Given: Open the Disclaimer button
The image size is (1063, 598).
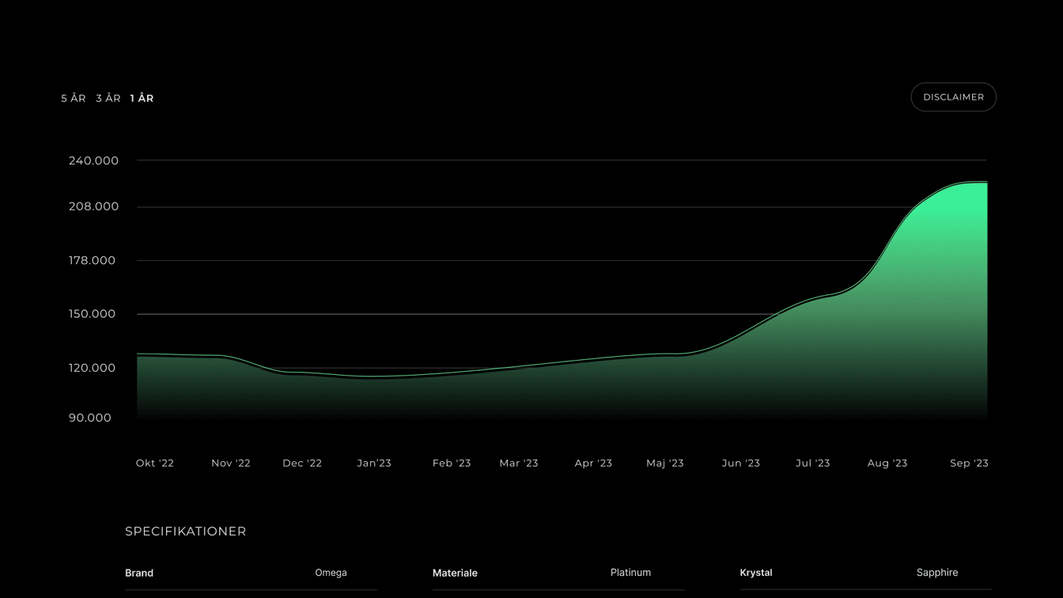Looking at the screenshot, I should pos(954,97).
